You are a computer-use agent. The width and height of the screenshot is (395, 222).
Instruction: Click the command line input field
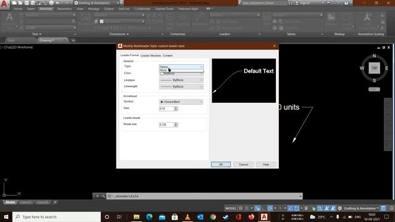[204, 196]
